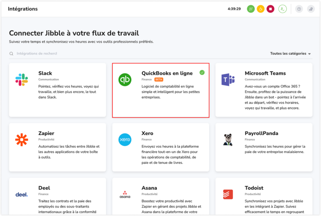Image resolution: width=321 pixels, height=216 pixels.
Task: Click the QuickBooks green logo
Action: point(125,80)
